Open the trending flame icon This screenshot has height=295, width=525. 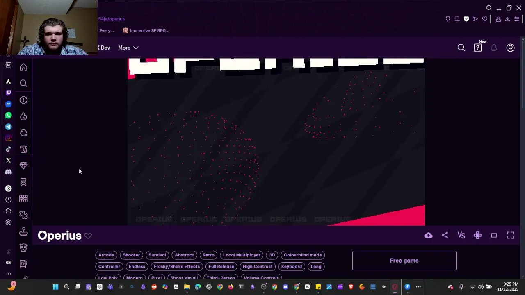[x=23, y=116]
